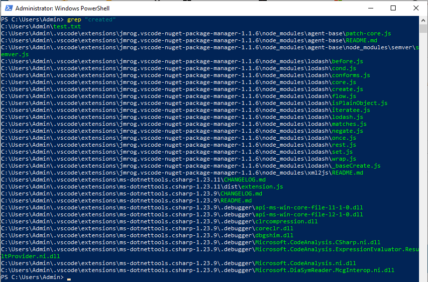
Task: Click the extension.js filename in dist
Action: pyautogui.click(x=262, y=187)
